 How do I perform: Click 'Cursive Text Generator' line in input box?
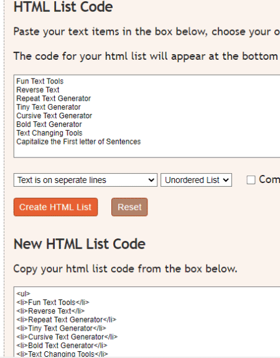[x=54, y=116]
